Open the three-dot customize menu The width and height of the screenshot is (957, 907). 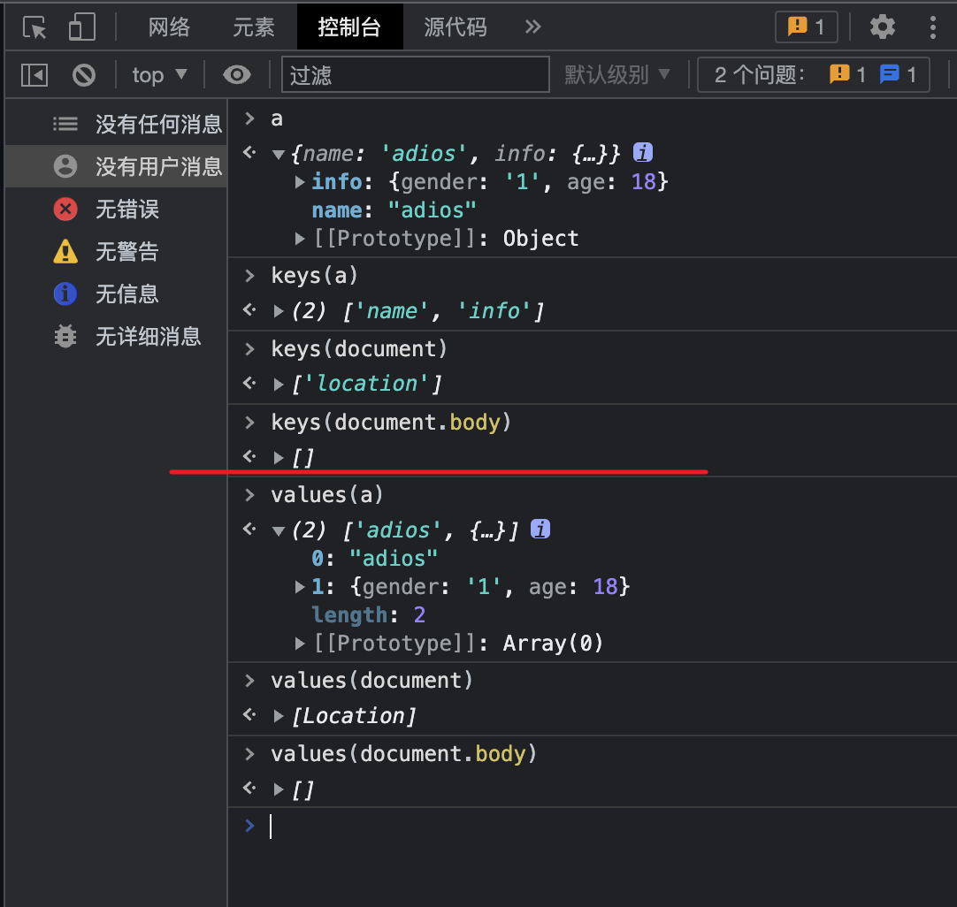pos(932,27)
